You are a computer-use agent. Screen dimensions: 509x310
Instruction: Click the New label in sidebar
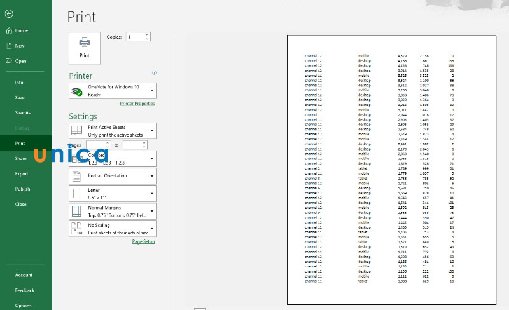[20, 46]
